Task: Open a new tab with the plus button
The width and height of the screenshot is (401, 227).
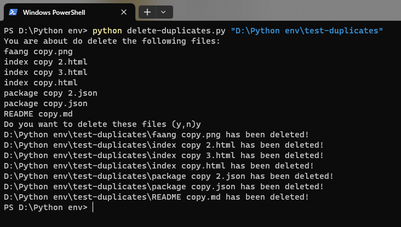Action: coord(147,11)
